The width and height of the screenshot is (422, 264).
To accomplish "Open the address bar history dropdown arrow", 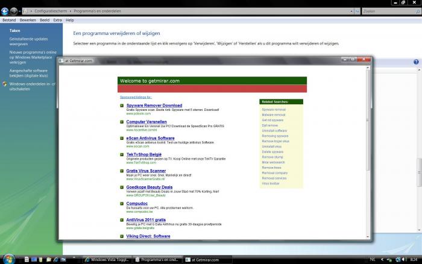I will pos(351,11).
